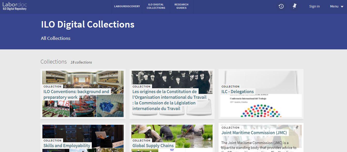This screenshot has width=347, height=152.
Task: Open the All Collections breadcrumb link
Action: 56,38
